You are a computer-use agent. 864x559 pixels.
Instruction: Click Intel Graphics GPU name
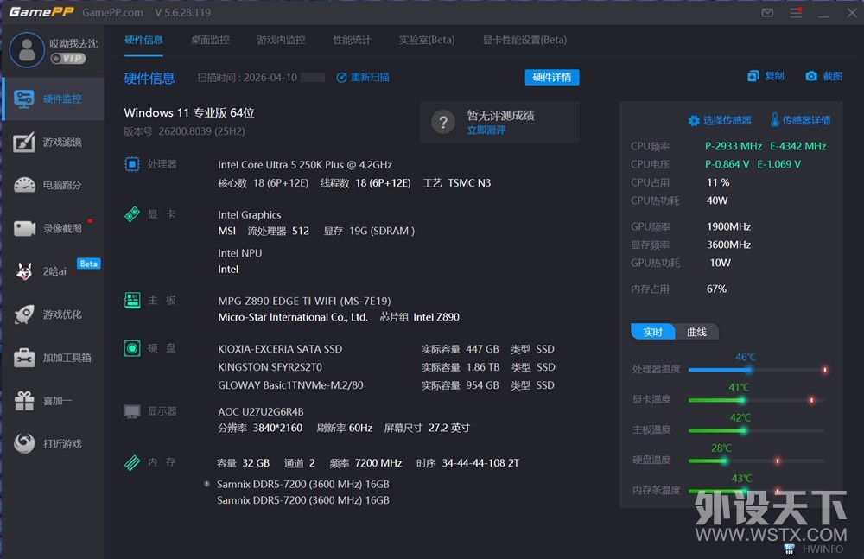(x=249, y=215)
